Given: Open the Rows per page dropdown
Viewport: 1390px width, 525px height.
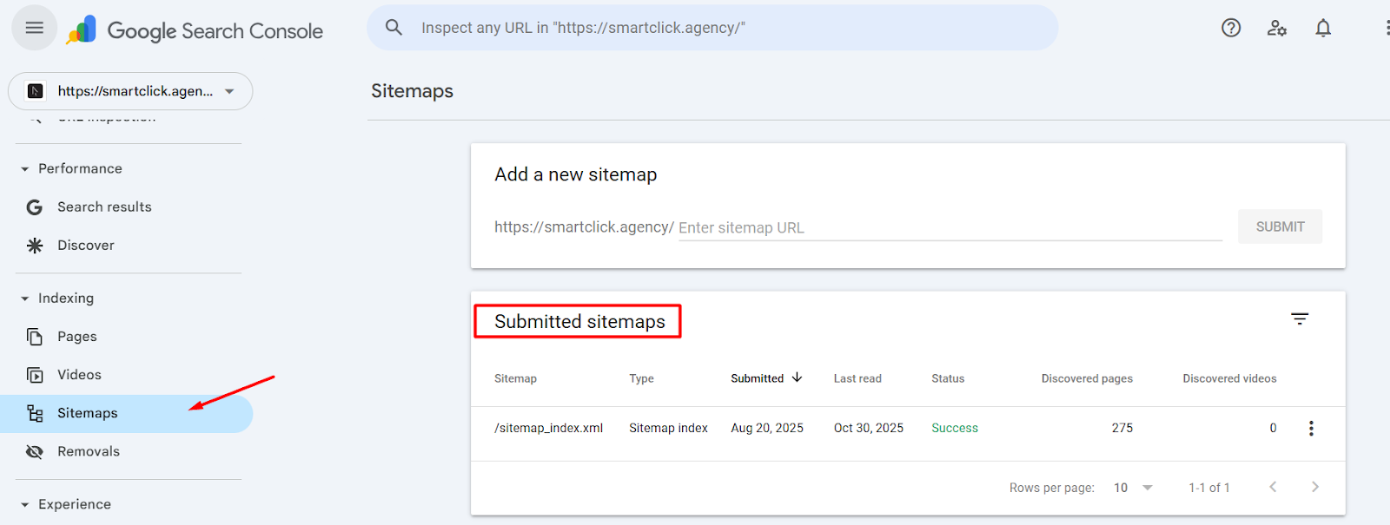Looking at the screenshot, I should [1133, 488].
